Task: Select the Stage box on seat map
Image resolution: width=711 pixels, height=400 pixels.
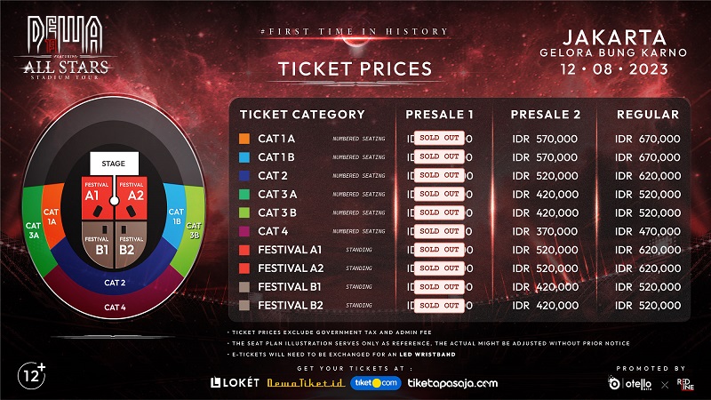Action: point(114,164)
